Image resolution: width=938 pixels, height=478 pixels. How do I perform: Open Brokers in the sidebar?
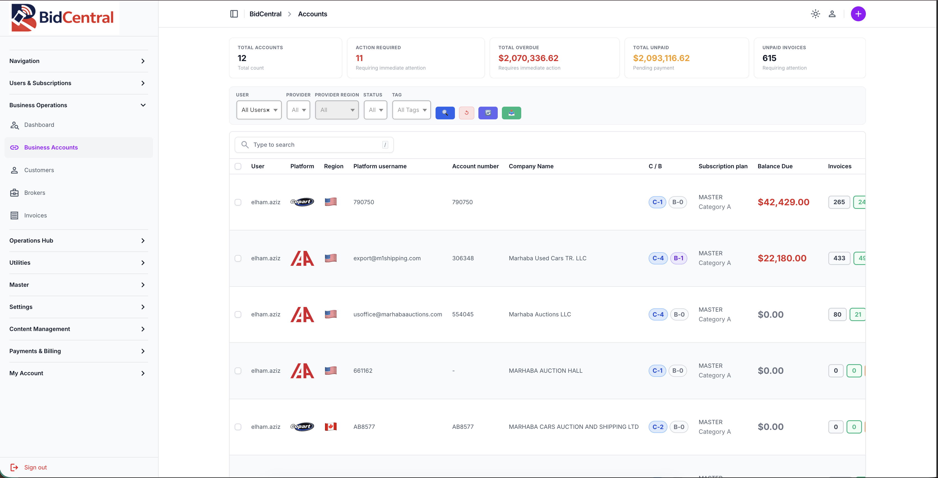[79, 193]
